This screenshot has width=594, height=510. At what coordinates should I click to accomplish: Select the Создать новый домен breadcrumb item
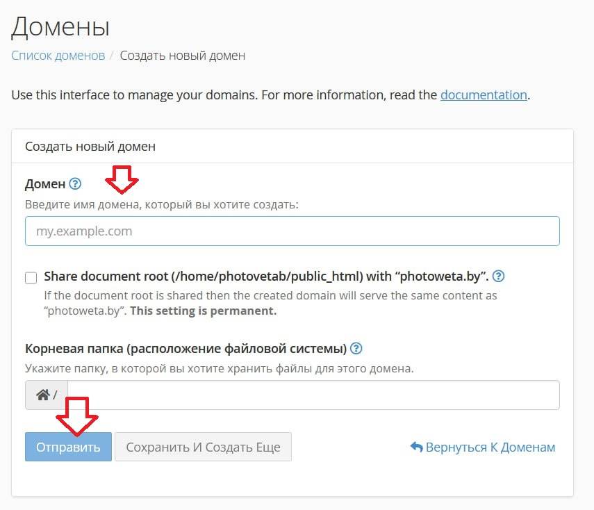click(182, 55)
